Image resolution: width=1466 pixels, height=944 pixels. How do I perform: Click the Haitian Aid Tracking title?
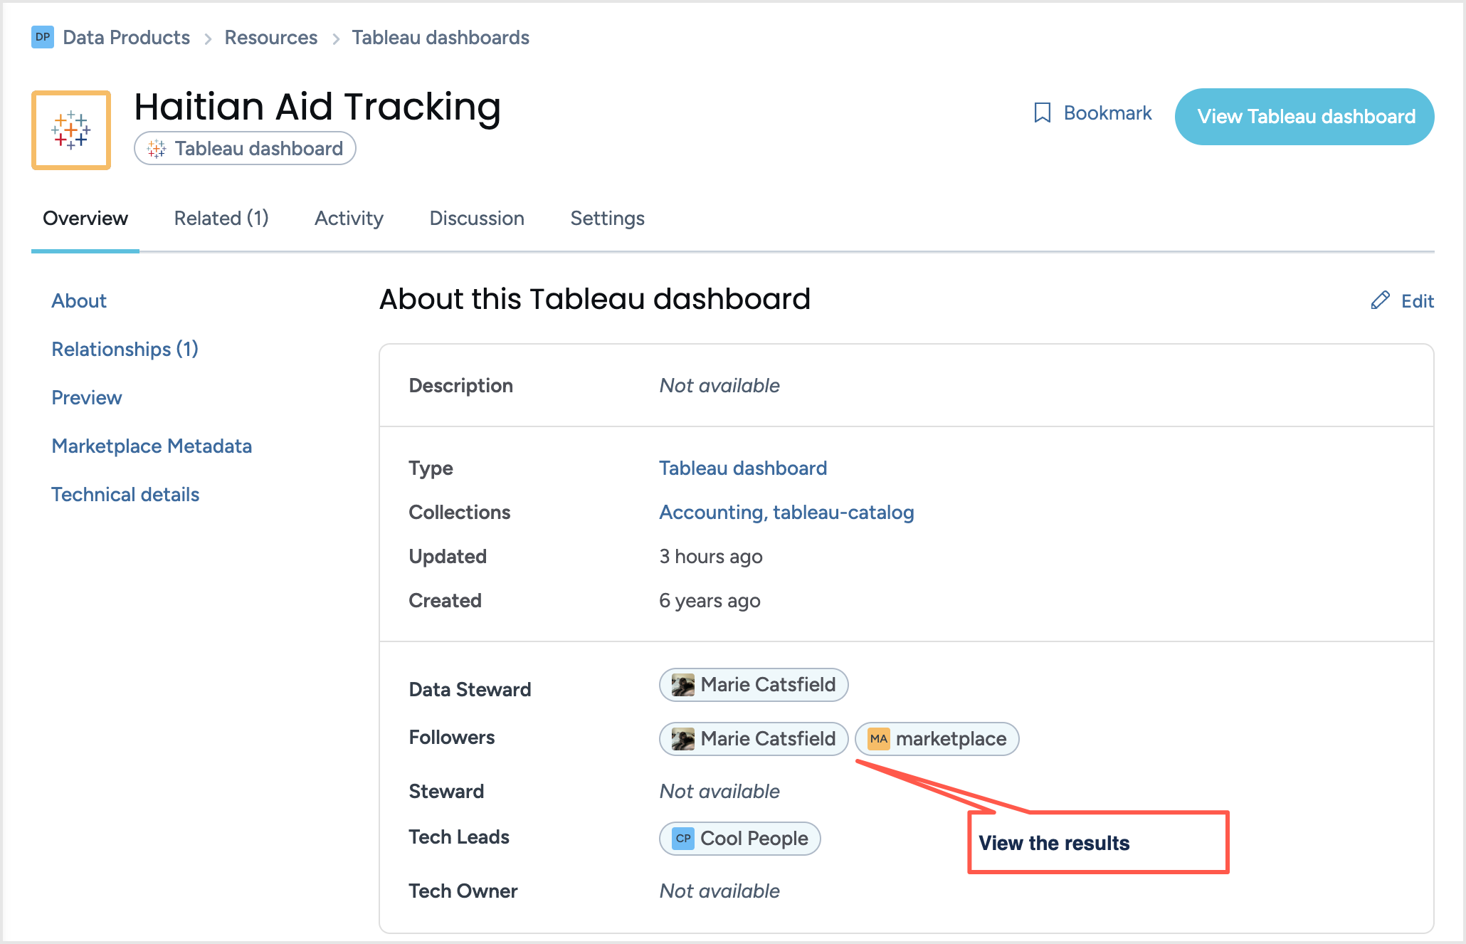point(317,107)
